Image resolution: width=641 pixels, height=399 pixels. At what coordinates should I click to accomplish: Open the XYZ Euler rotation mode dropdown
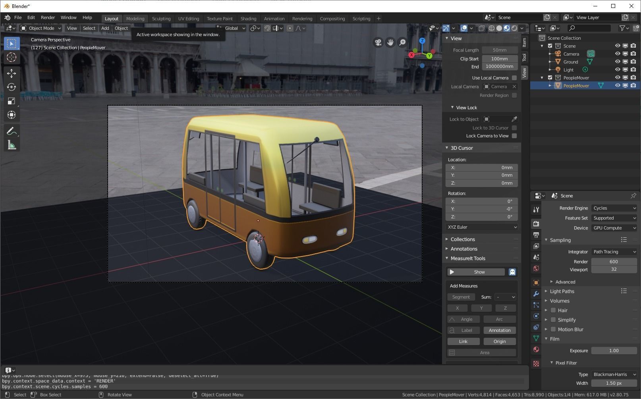[482, 227]
